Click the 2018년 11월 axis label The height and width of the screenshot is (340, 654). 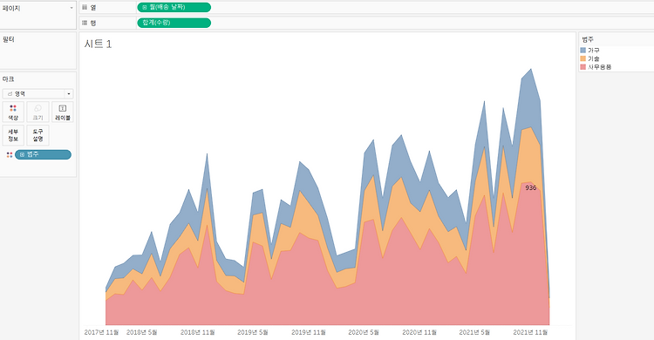[x=198, y=332]
